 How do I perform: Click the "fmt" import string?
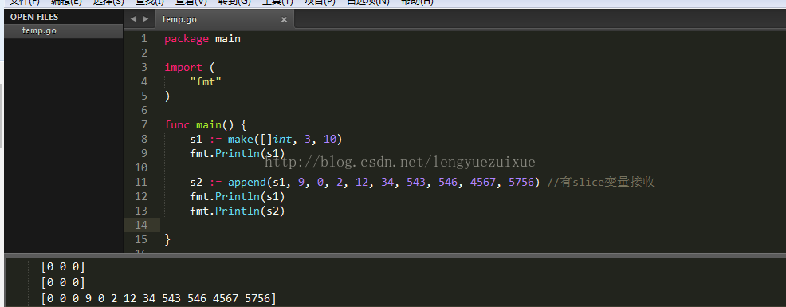tap(206, 82)
